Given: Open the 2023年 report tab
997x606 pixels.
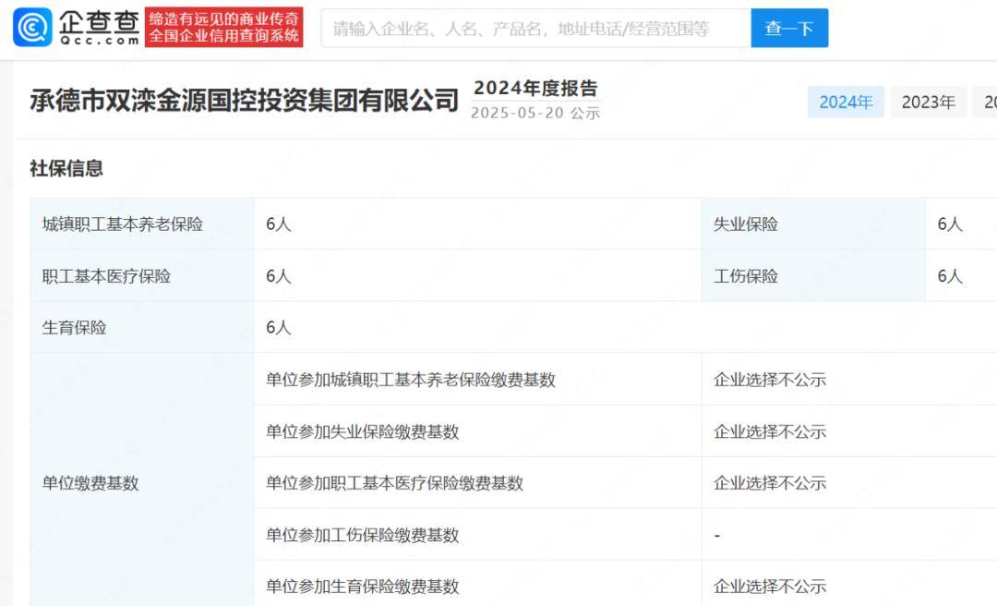Looking at the screenshot, I should 928,102.
